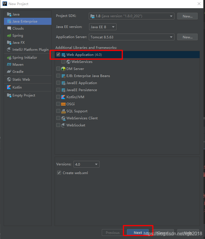Image resolution: width=205 pixels, height=239 pixels.
Task: Select the WebSocket row label
Action: click(x=76, y=125)
